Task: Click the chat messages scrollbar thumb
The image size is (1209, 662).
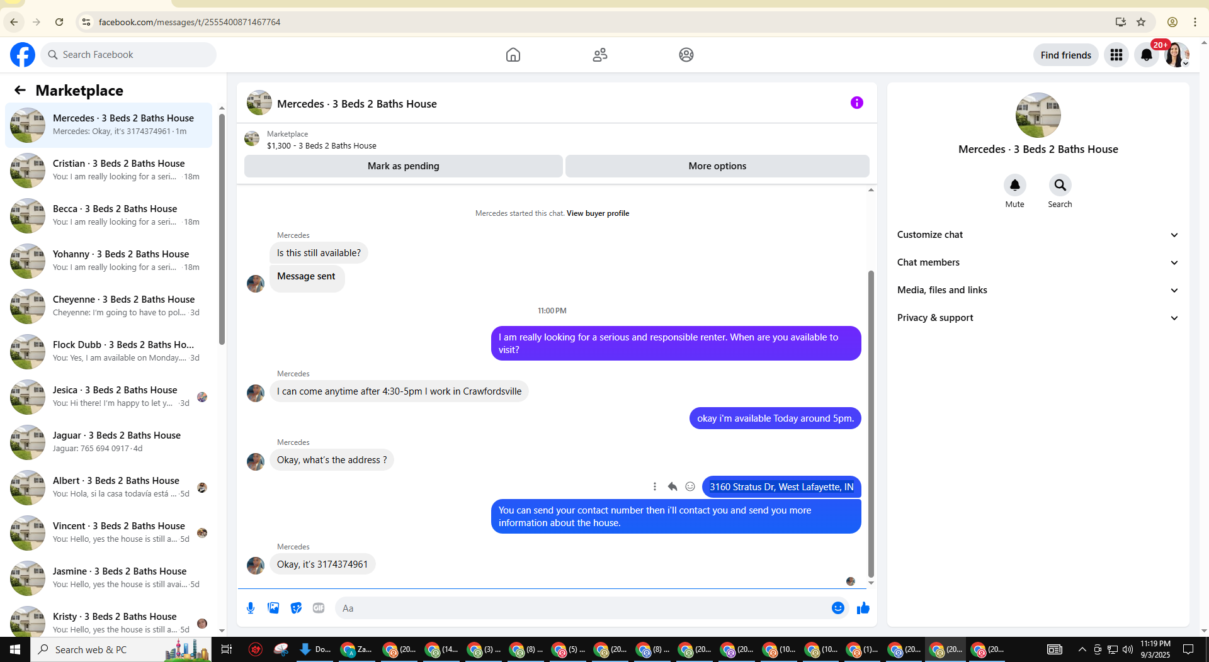Action: click(871, 423)
